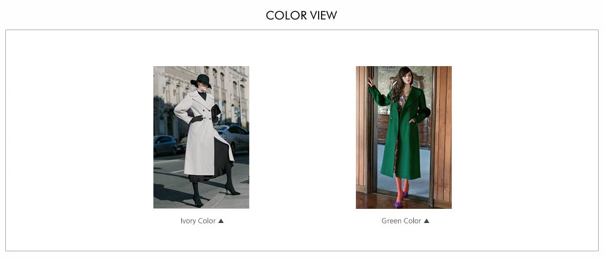Image resolution: width=604 pixels, height=259 pixels.
Task: Click the parked car behind ivory model
Action: (x=233, y=137)
